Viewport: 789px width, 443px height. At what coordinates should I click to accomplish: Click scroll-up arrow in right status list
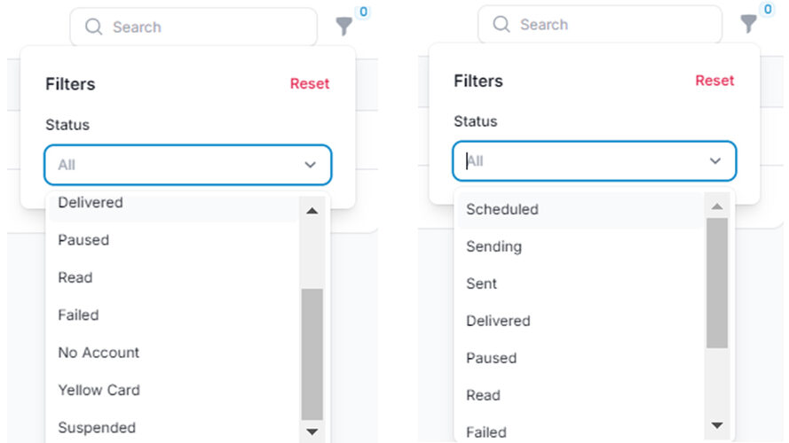(x=717, y=206)
